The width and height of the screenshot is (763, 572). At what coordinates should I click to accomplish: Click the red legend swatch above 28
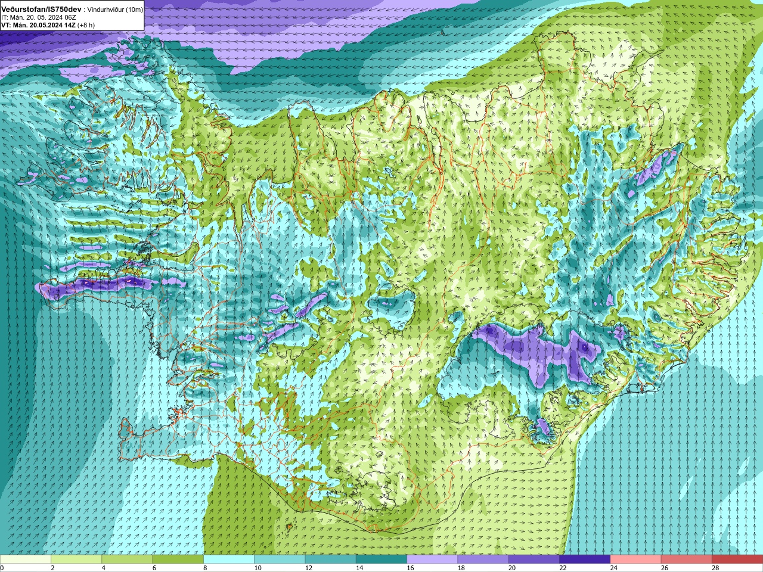737,559
